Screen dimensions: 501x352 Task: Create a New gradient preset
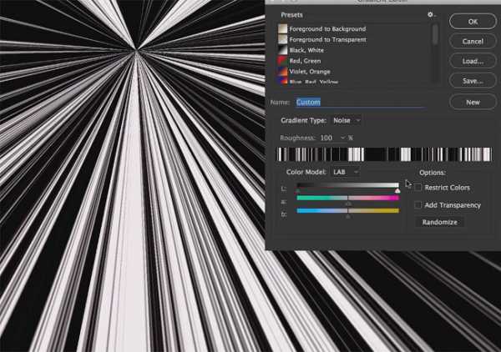tap(473, 102)
